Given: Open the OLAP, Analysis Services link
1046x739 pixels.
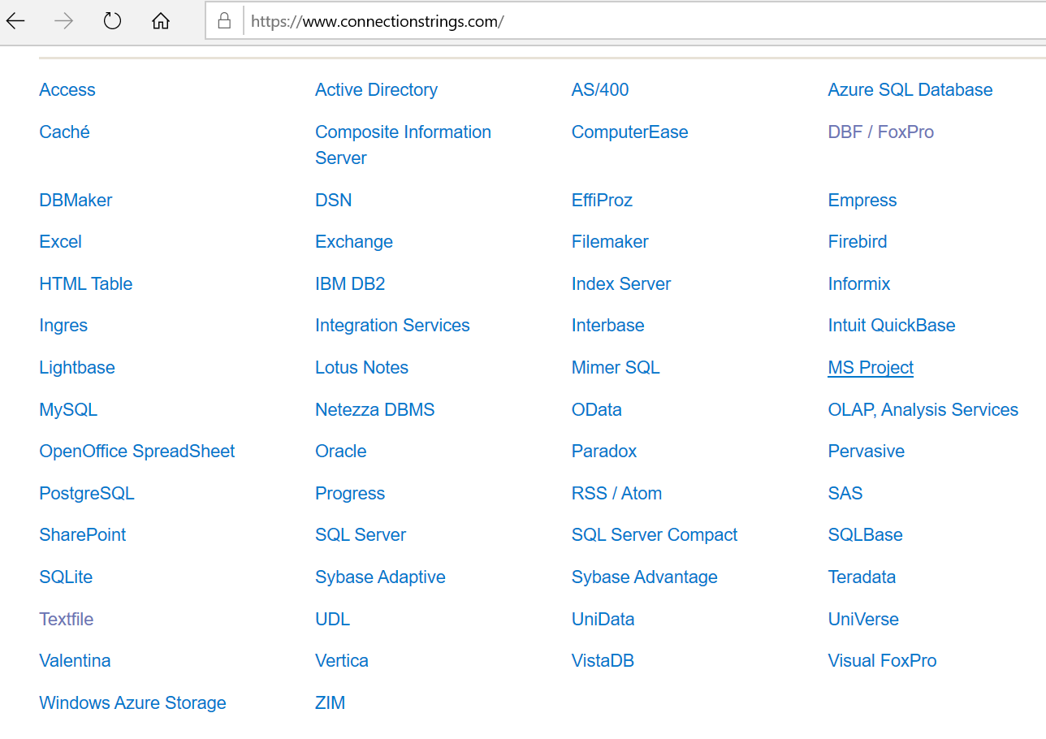Looking at the screenshot, I should click(923, 410).
